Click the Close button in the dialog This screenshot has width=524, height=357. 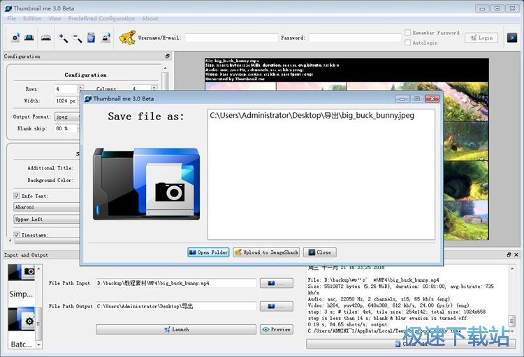click(319, 252)
